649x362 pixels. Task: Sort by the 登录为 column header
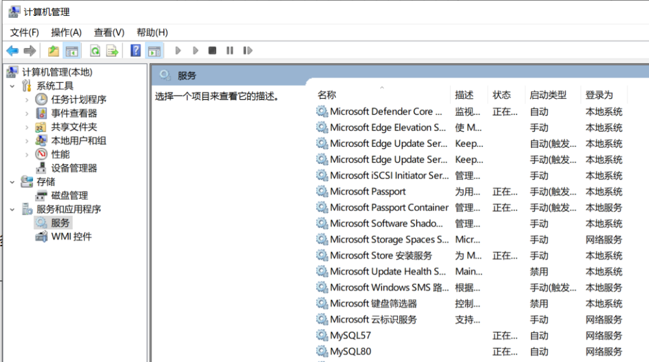tap(604, 95)
